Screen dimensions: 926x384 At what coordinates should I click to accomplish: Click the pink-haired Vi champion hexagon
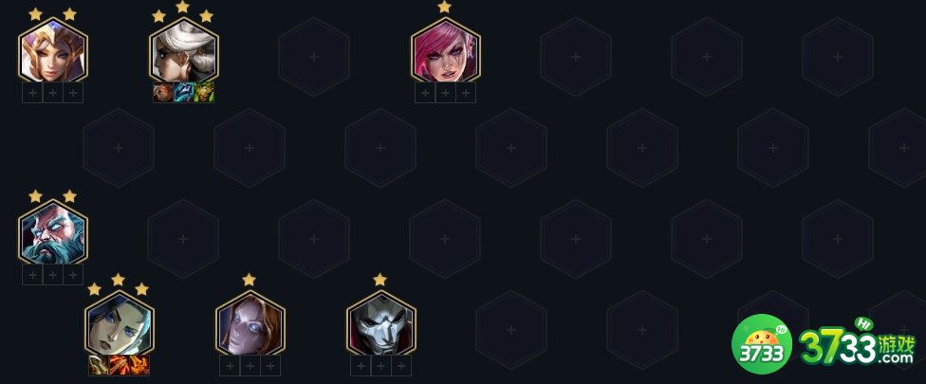445,51
